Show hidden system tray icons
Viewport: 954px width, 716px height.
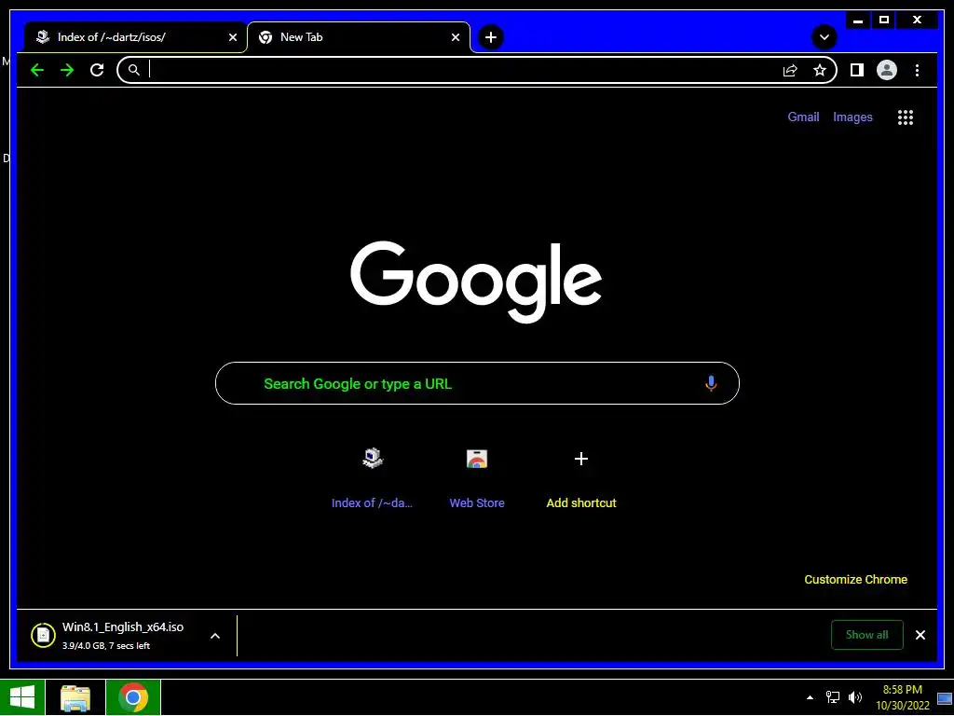click(810, 697)
